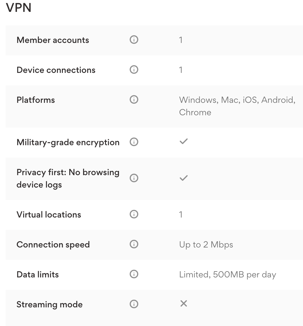The width and height of the screenshot is (303, 326).
Task: Click the Privacy first checkmark
Action: coord(183,178)
